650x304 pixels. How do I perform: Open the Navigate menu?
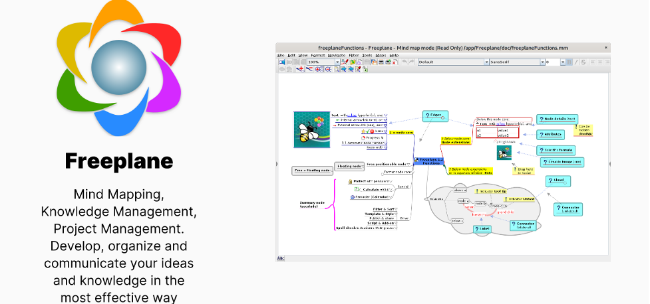pyautogui.click(x=336, y=55)
